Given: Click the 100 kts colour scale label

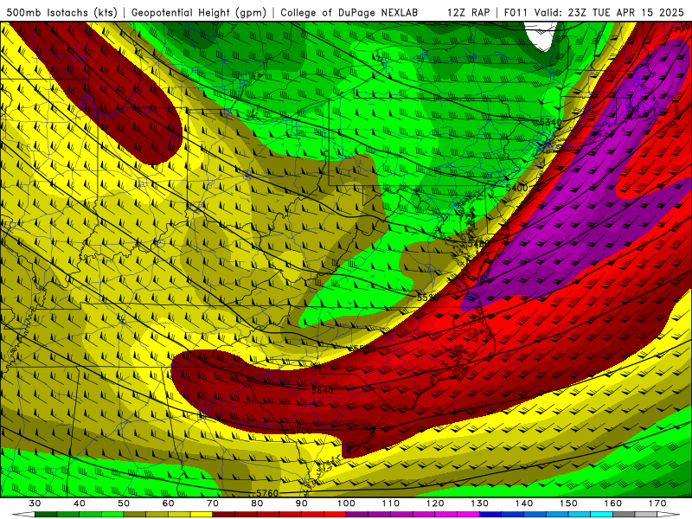Looking at the screenshot, I should (x=347, y=503).
